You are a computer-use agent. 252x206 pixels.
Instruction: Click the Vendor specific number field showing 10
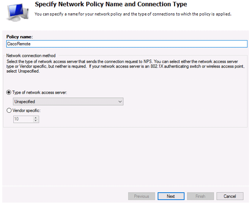coord(23,119)
